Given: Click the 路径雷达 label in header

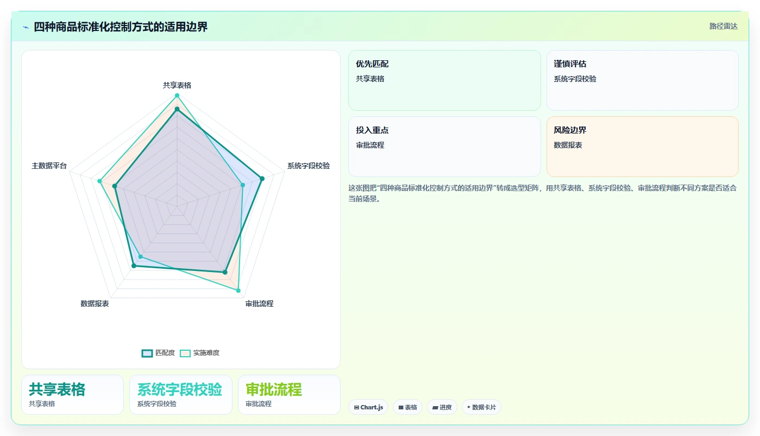Looking at the screenshot, I should (723, 26).
